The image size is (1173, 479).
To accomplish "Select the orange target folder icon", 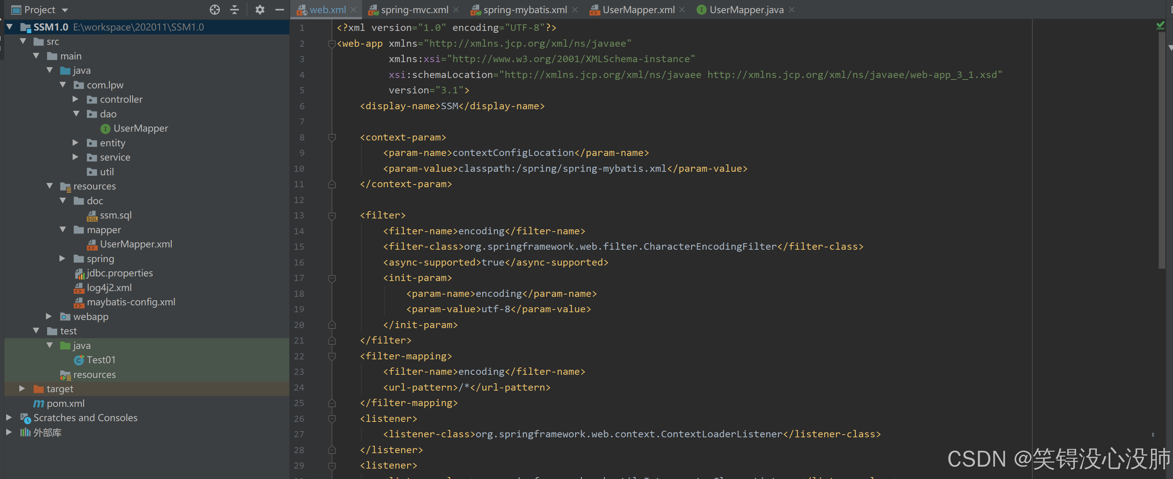I will point(39,389).
